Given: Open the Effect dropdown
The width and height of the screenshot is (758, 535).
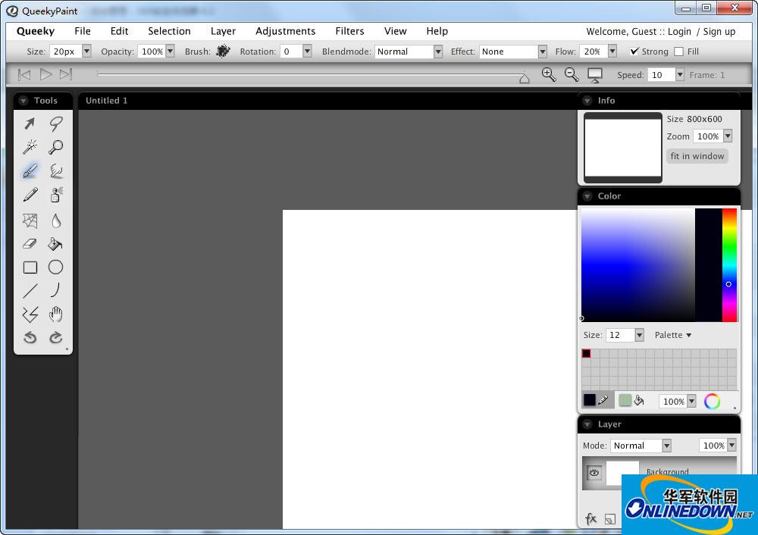Looking at the screenshot, I should point(543,52).
